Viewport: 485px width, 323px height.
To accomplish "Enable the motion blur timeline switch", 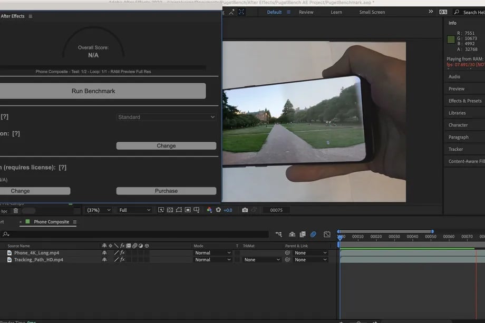I will tap(313, 234).
